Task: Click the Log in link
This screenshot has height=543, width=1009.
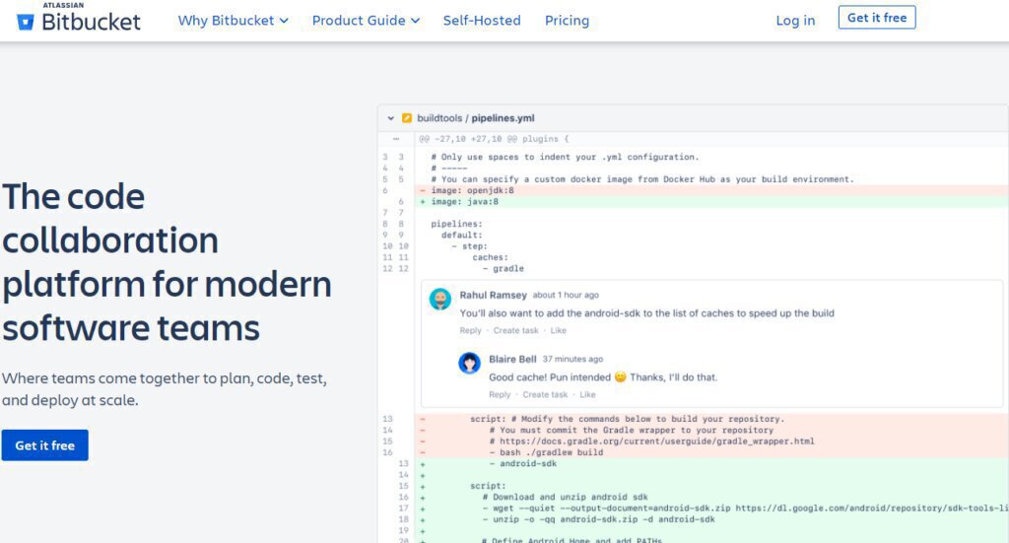Action: (795, 21)
